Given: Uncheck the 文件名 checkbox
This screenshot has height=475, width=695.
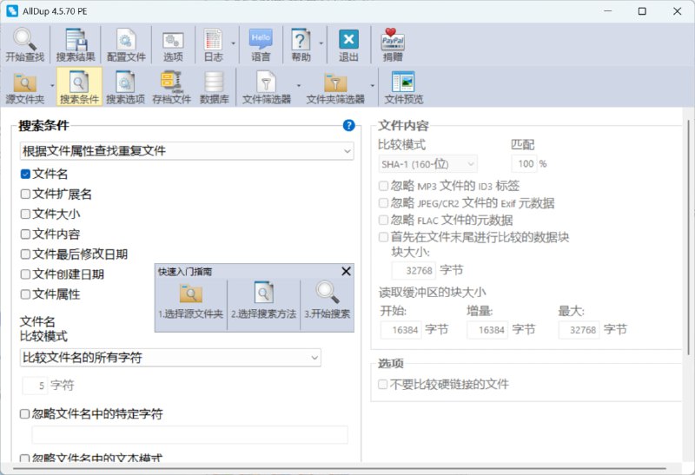Looking at the screenshot, I should [x=25, y=174].
